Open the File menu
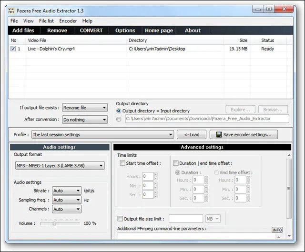305x252 pixels. (x=14, y=21)
